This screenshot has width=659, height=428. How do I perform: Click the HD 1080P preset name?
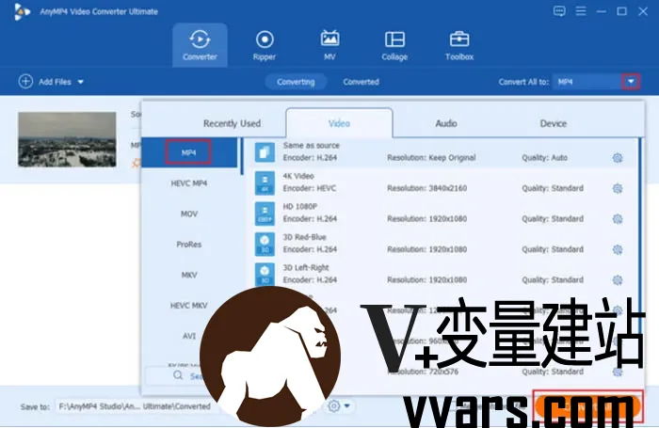pyautogui.click(x=300, y=207)
